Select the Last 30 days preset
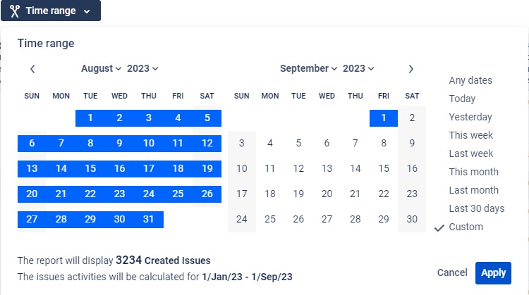Screen dimensions: 529x295 476,208
